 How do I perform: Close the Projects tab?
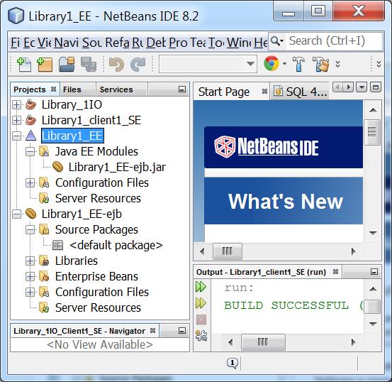(x=53, y=89)
